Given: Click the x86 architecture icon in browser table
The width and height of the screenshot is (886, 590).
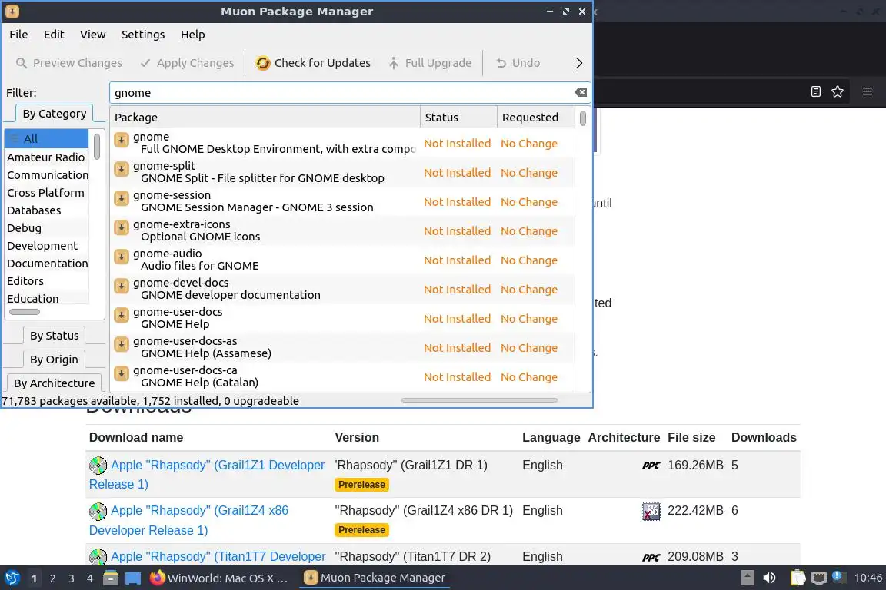Looking at the screenshot, I should pyautogui.click(x=651, y=511).
